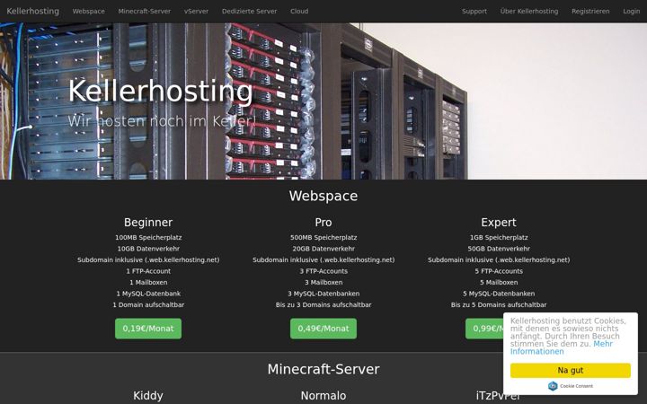Visit the Über Kellerhosting page
The image size is (647, 404).
[x=529, y=11]
